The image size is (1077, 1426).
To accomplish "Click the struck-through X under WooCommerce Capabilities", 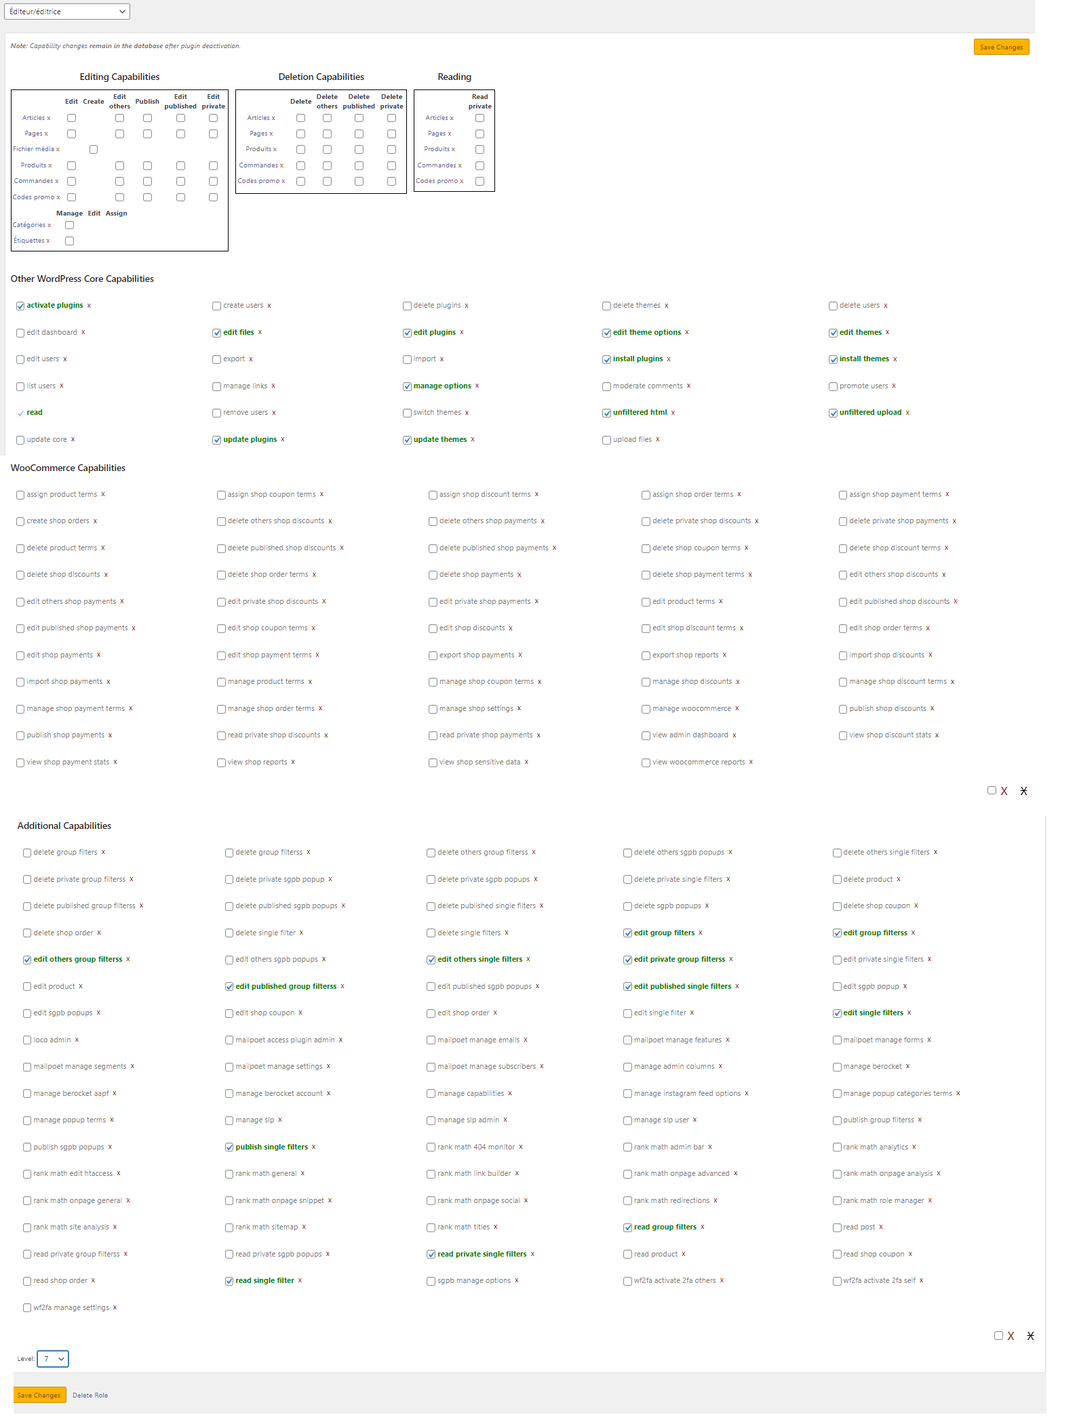I will [1023, 791].
